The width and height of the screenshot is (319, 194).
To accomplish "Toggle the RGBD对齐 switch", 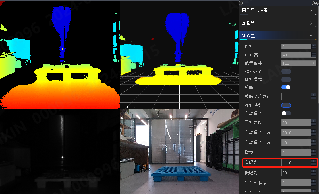I will tap(286, 72).
